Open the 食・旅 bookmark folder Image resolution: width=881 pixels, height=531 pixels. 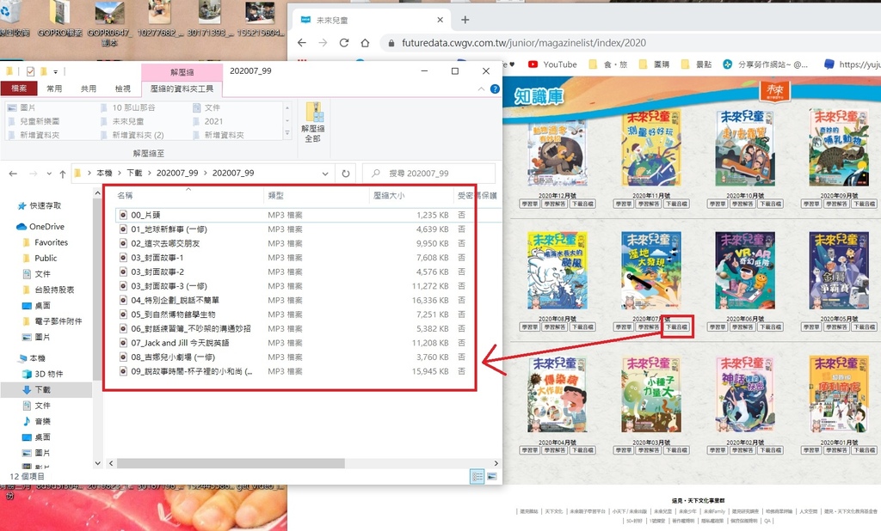(607, 64)
